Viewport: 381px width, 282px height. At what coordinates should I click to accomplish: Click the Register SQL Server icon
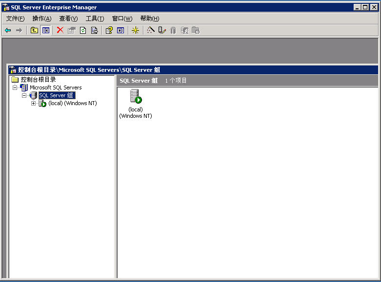click(x=162, y=30)
